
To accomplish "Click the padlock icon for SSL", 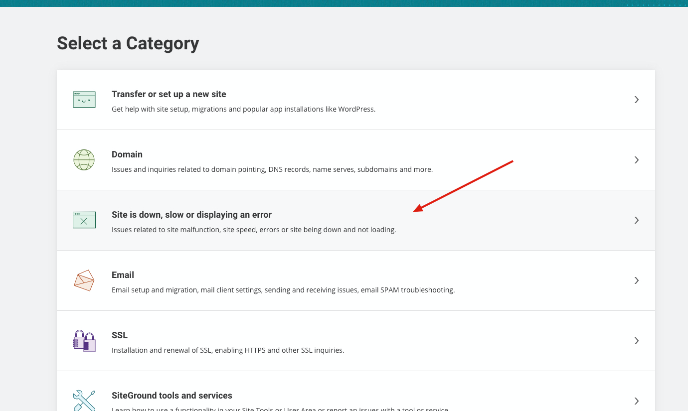I will click(84, 340).
